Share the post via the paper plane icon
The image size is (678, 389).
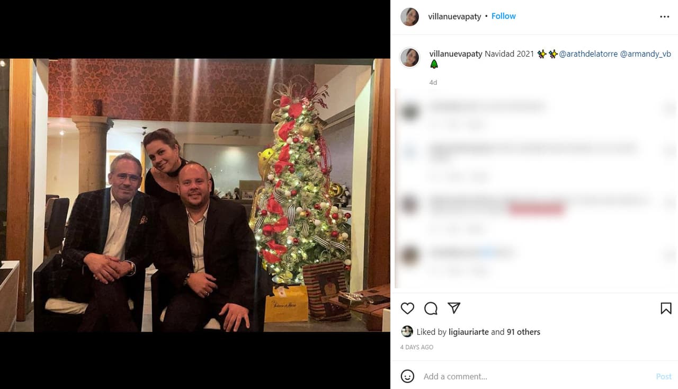click(453, 308)
